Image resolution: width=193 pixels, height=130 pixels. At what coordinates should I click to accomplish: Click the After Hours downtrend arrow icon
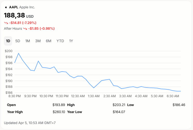(25, 28)
